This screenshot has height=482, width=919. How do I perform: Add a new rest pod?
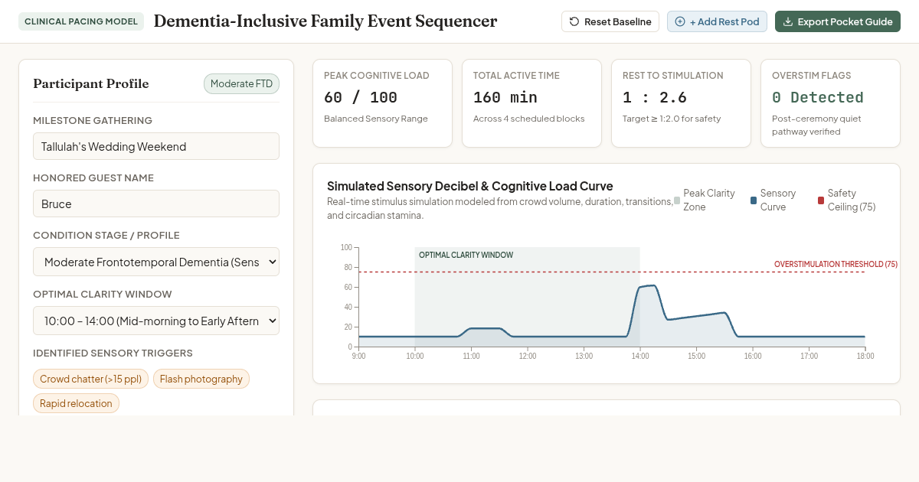(x=717, y=21)
